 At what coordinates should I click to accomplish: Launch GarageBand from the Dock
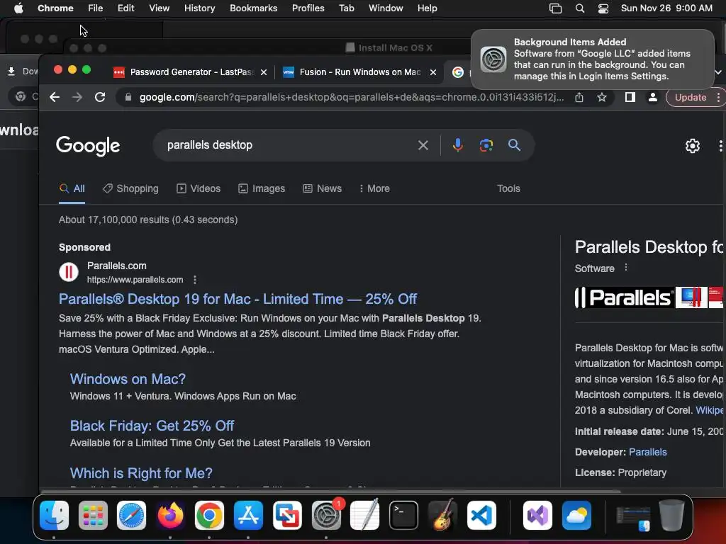[442, 516]
